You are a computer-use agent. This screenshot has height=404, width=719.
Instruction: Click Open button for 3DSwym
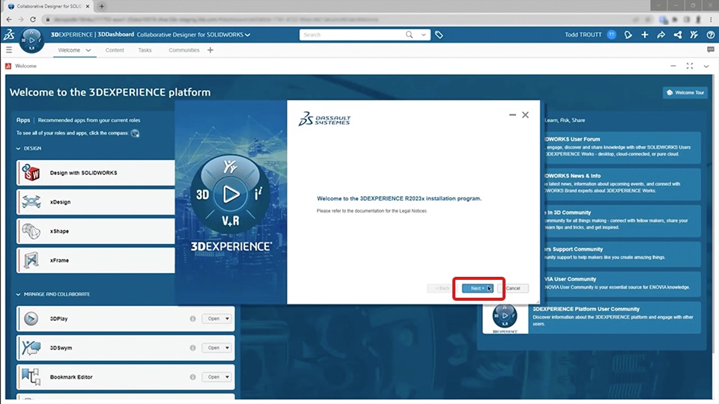(x=213, y=348)
